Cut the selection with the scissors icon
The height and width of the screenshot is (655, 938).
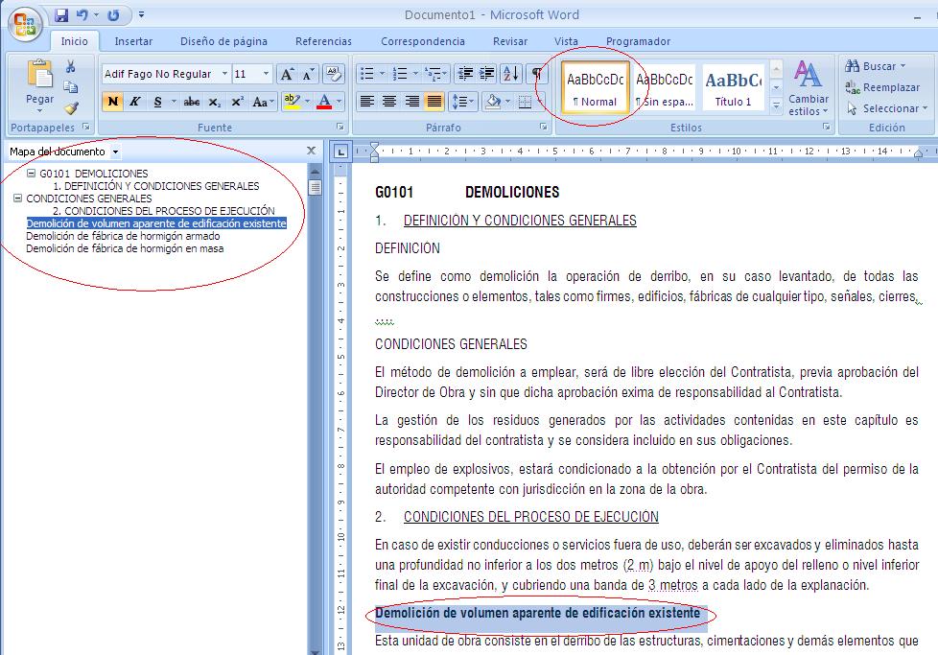point(71,66)
